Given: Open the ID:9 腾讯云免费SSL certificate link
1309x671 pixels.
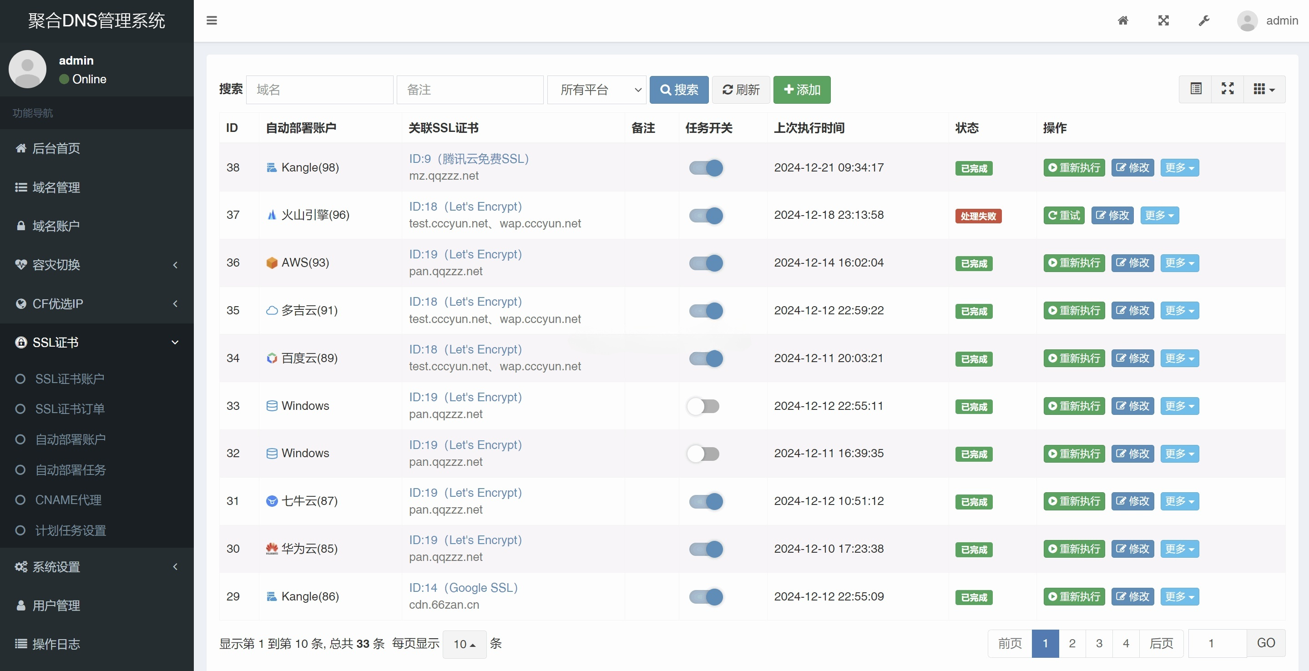Looking at the screenshot, I should point(469,158).
